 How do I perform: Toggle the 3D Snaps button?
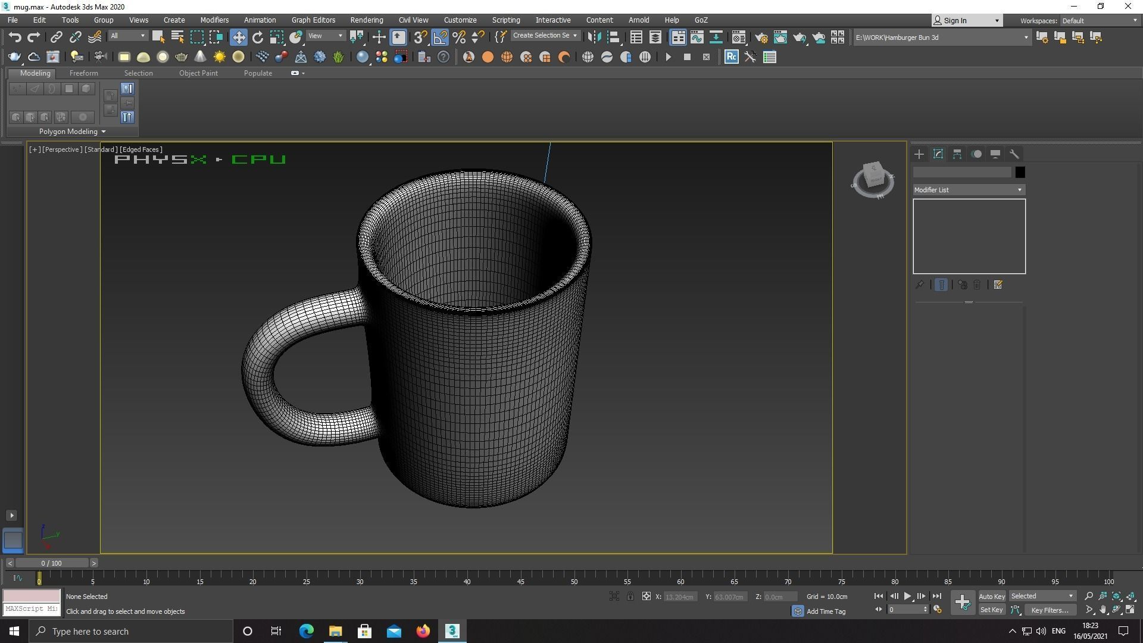coord(420,38)
